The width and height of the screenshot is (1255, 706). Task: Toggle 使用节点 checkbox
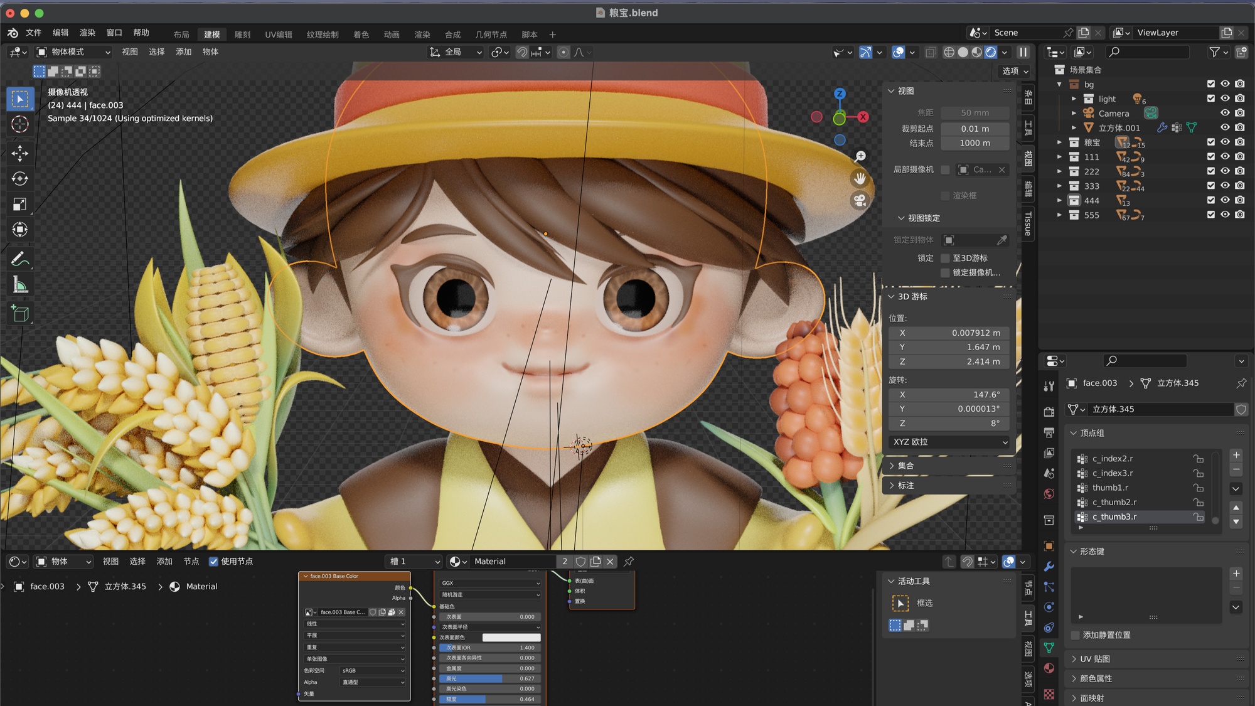coord(213,561)
